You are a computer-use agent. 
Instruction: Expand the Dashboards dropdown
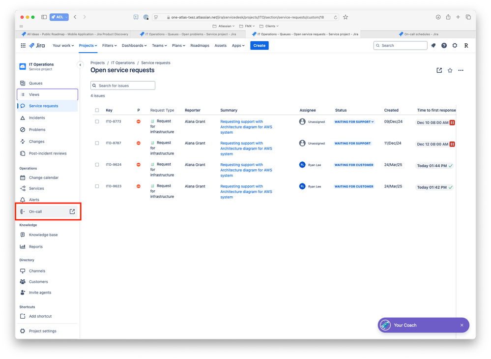tap(134, 45)
